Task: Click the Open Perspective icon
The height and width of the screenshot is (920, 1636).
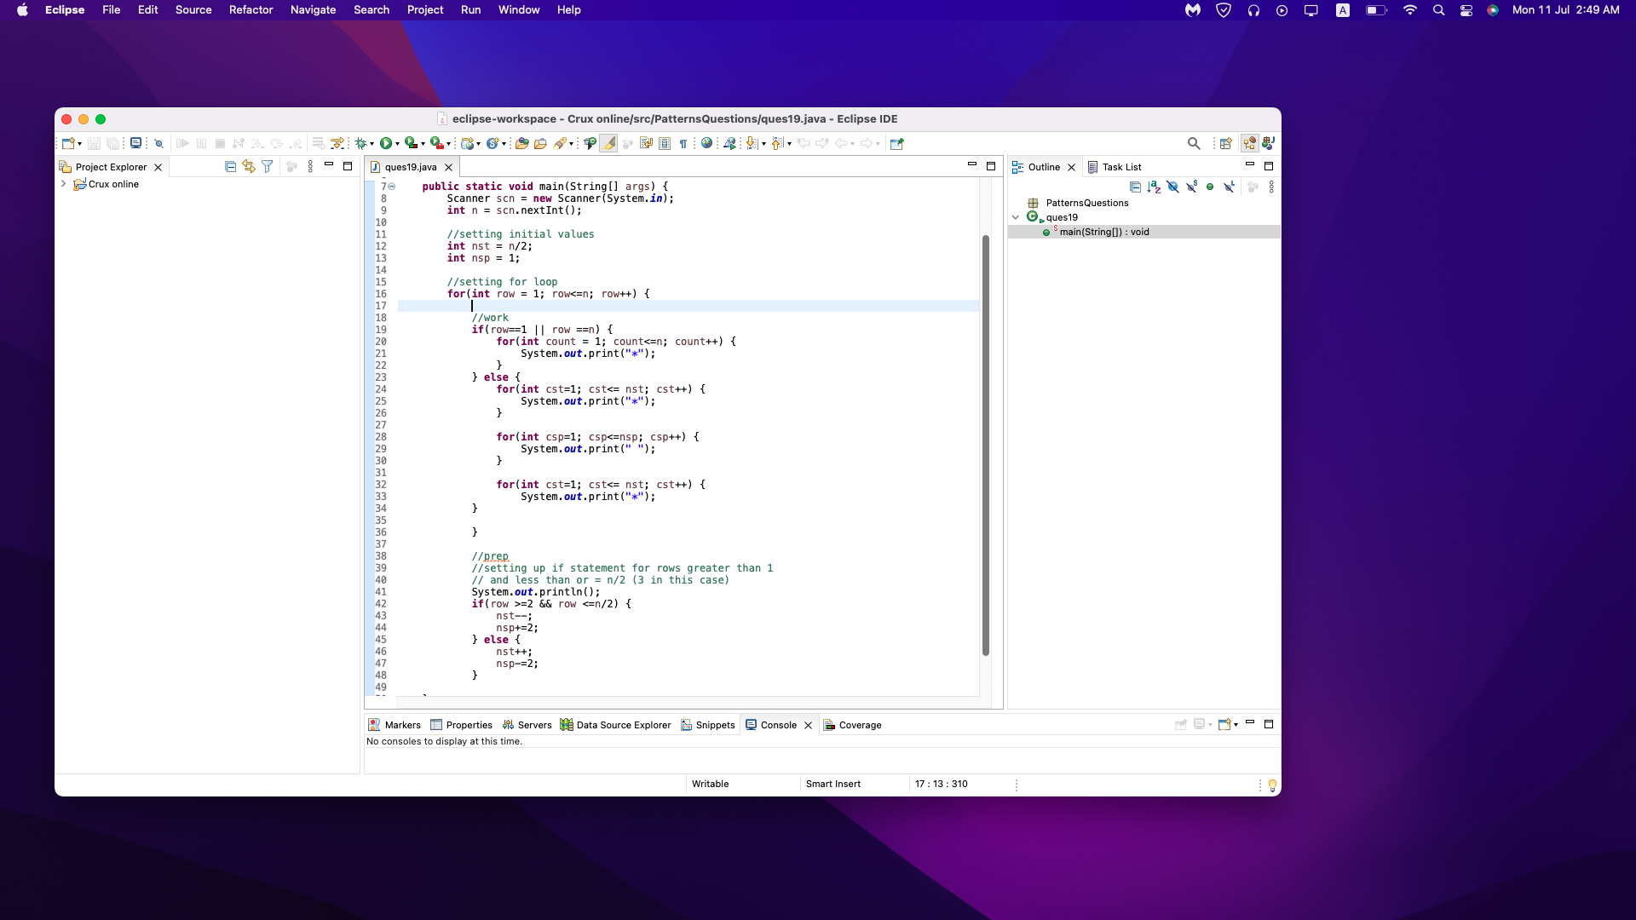Action: click(x=1226, y=143)
